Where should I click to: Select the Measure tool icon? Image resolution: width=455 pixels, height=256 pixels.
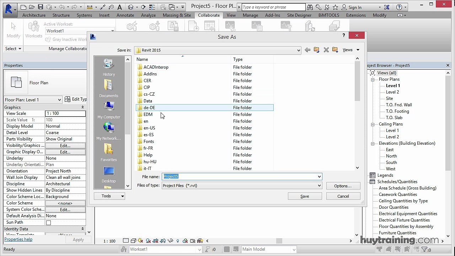point(90,7)
